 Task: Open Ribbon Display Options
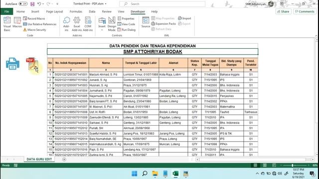282,4
